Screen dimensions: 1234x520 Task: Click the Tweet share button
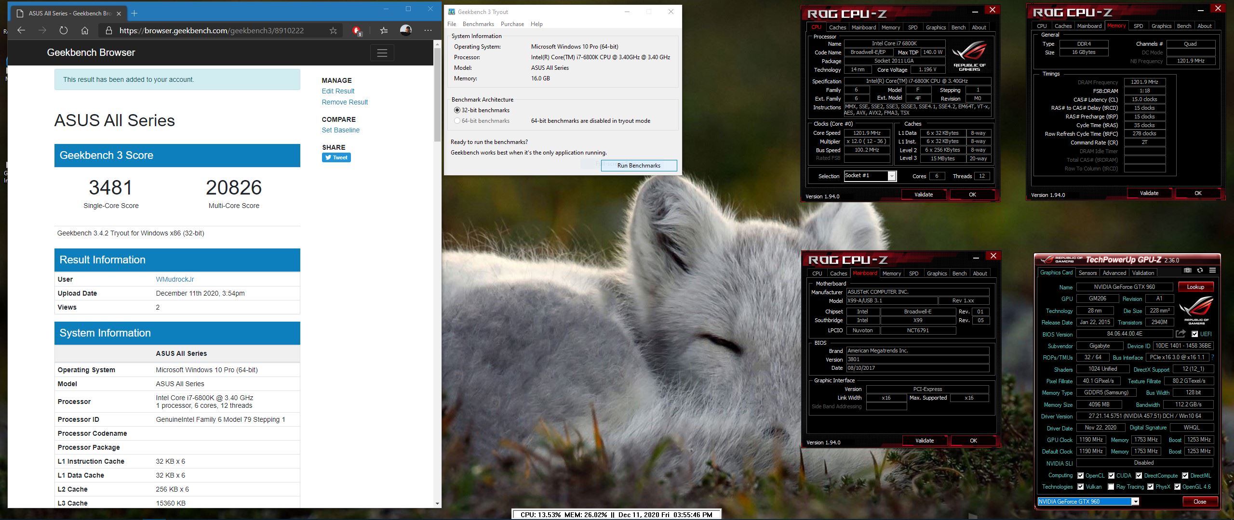336,157
